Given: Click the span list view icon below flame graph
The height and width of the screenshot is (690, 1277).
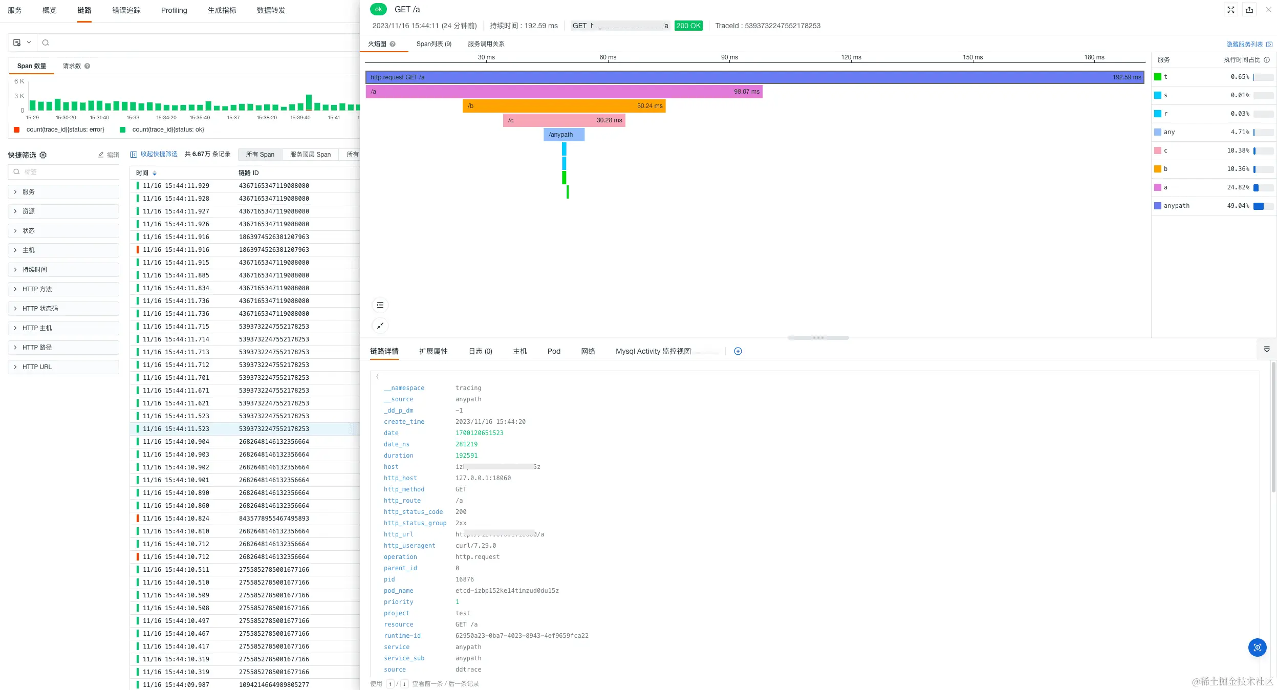Looking at the screenshot, I should click(x=380, y=305).
